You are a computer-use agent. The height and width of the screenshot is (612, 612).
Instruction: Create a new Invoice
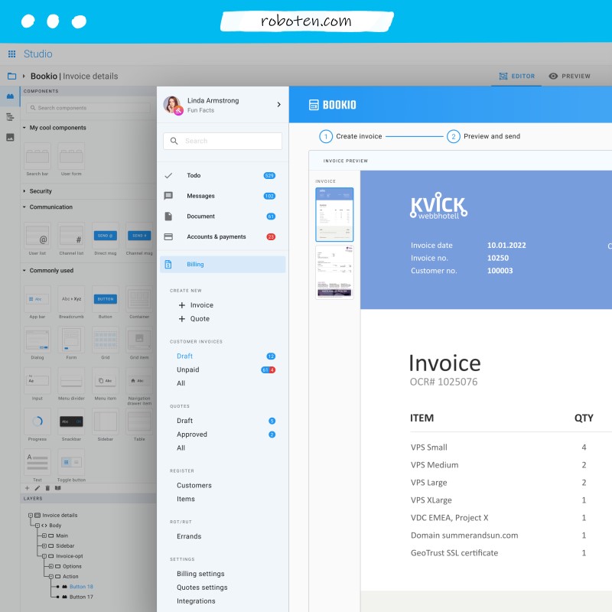[x=196, y=305]
